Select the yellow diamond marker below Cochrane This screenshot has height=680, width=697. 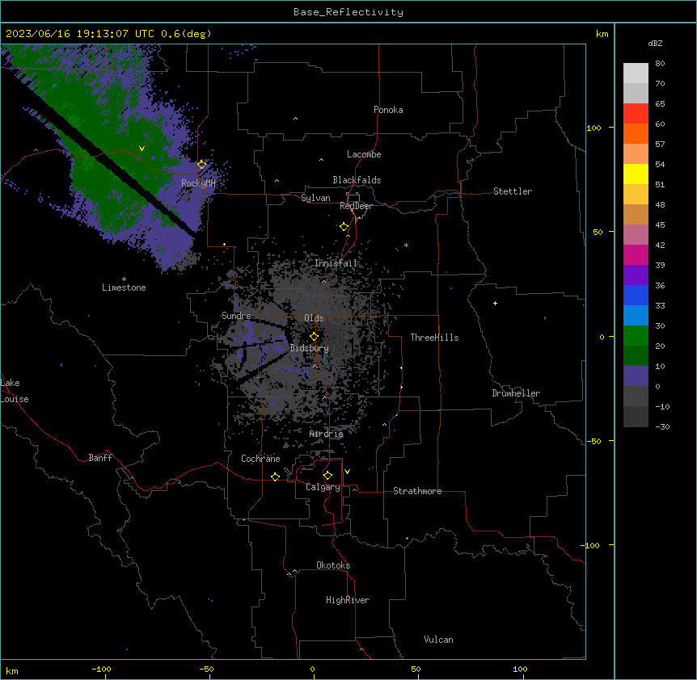[275, 476]
